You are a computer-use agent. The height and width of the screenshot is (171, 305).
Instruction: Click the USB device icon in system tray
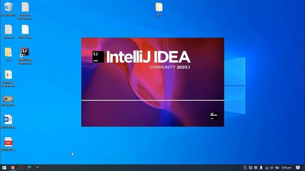tap(245, 168)
